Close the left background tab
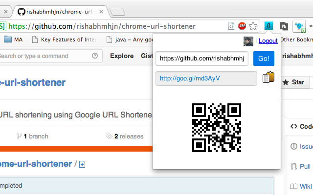The width and height of the screenshot is (313, 195). [6, 12]
